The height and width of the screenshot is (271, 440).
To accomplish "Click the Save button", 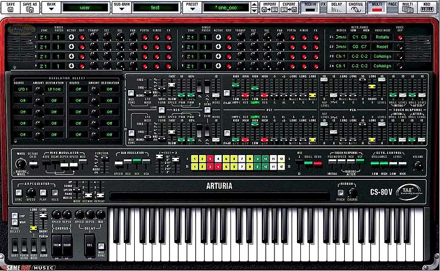I will coord(10,8).
